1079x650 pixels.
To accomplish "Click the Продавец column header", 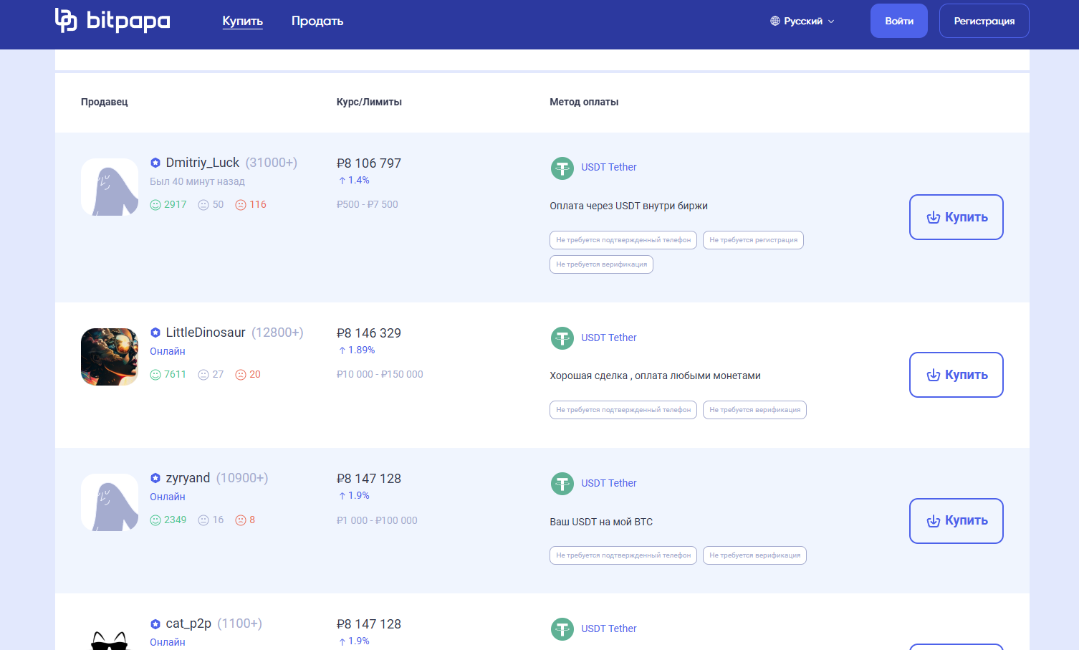I will pyautogui.click(x=104, y=102).
